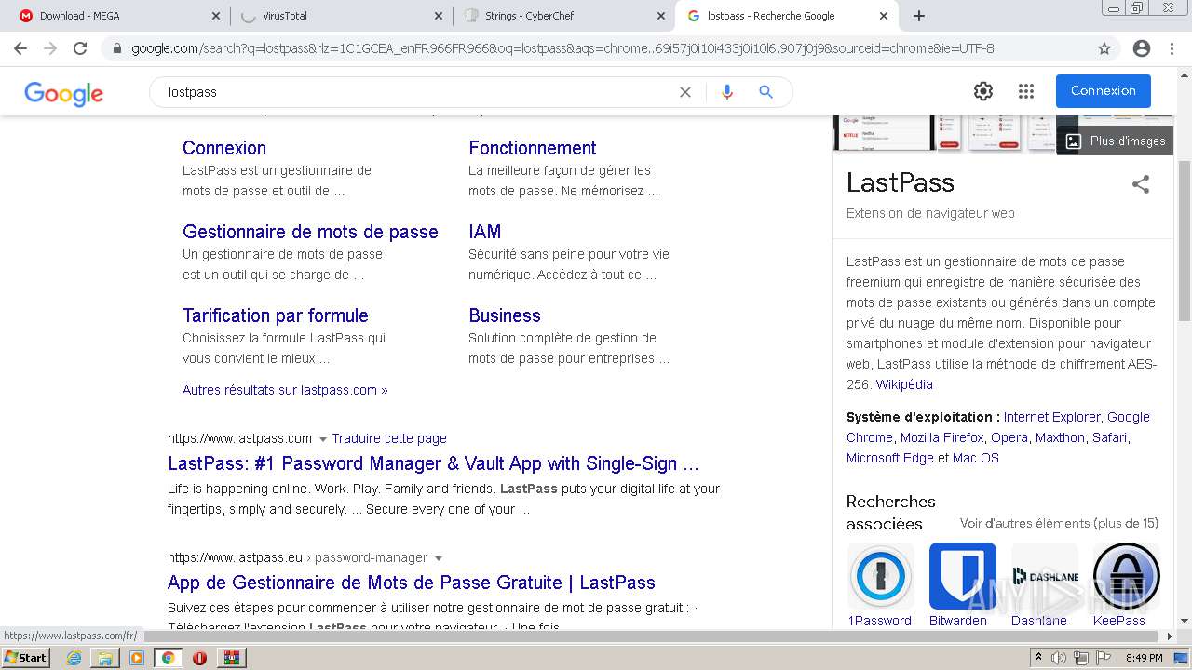Click Microsoft Edge link
Viewport: 1192px width, 670px height.
tap(890, 458)
